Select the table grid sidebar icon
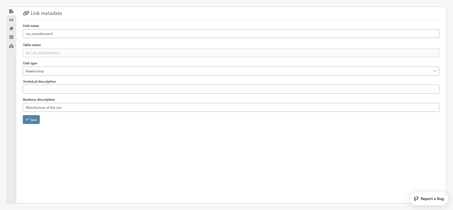The height and width of the screenshot is (210, 453). pyautogui.click(x=11, y=37)
